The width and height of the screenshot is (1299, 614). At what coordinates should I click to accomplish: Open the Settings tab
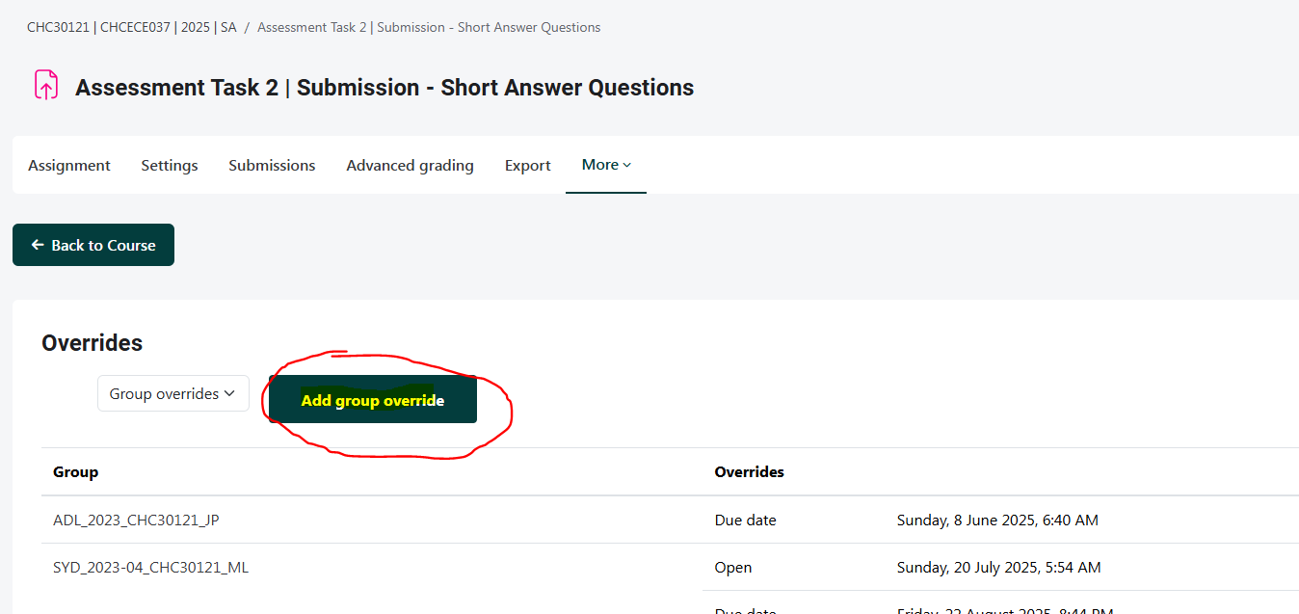(170, 166)
